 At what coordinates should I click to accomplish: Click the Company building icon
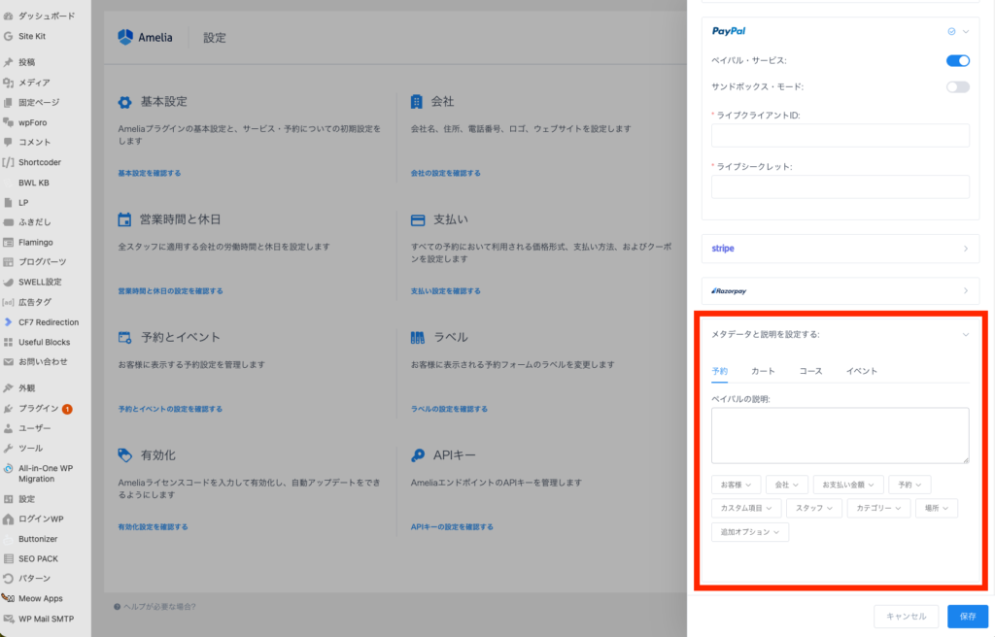tap(417, 102)
